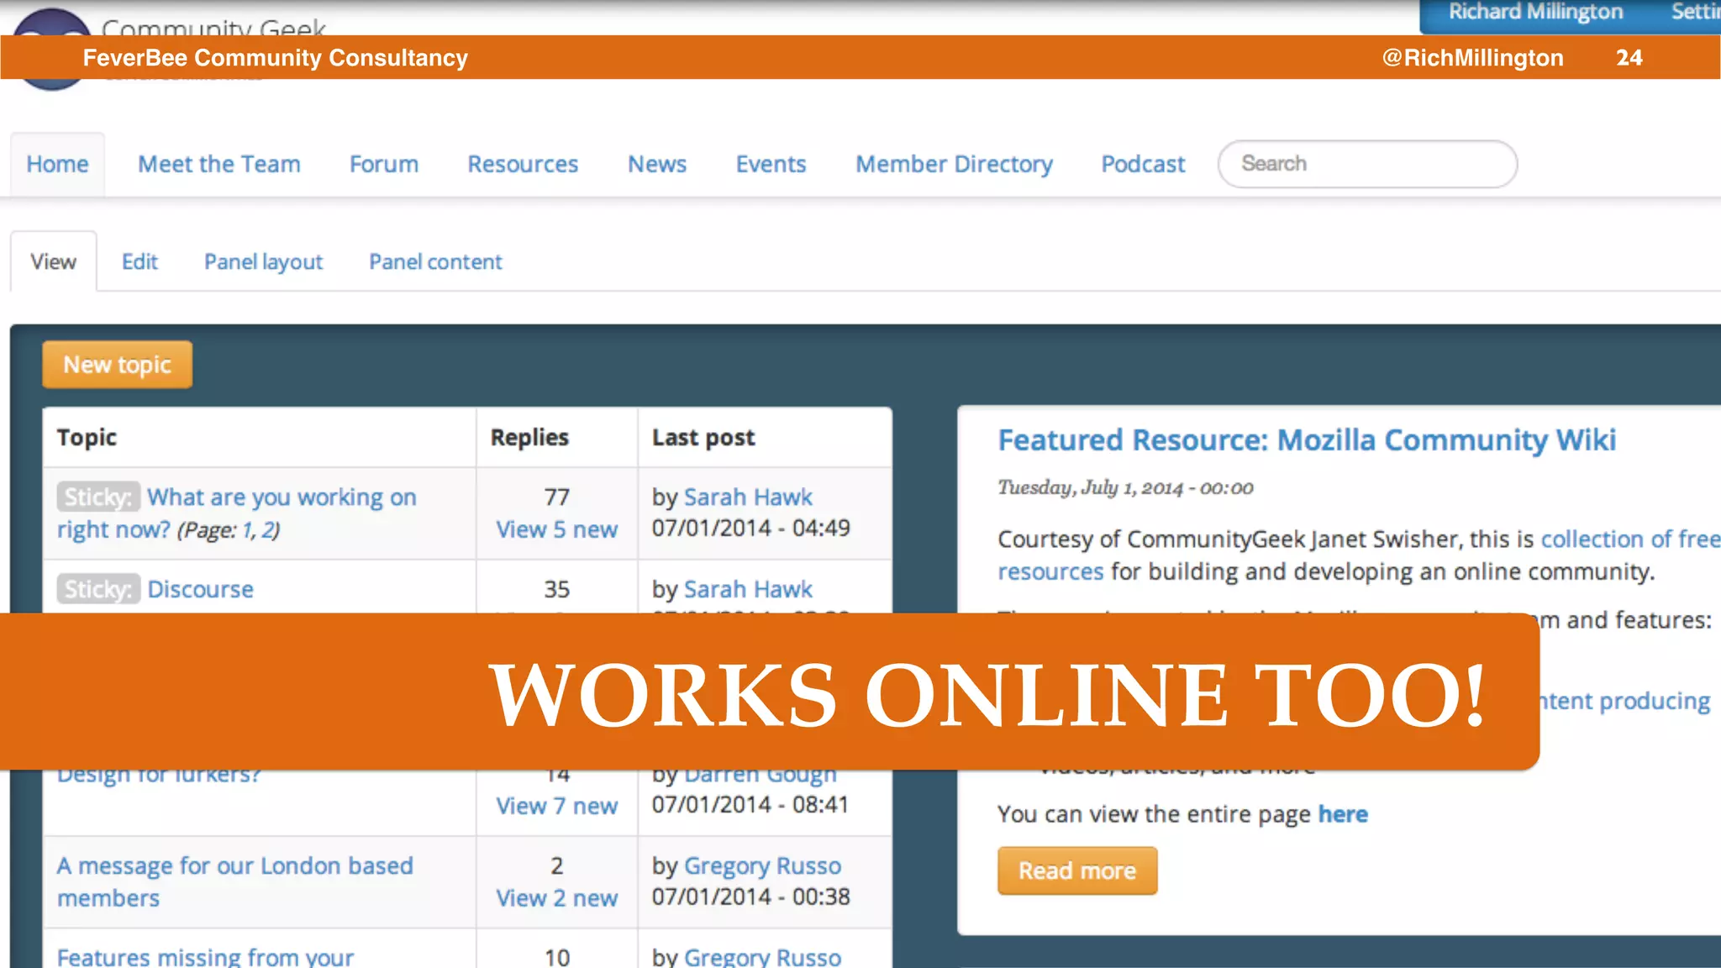Open 'Features missing from your' topic
Image resolution: width=1721 pixels, height=968 pixels.
point(206,956)
